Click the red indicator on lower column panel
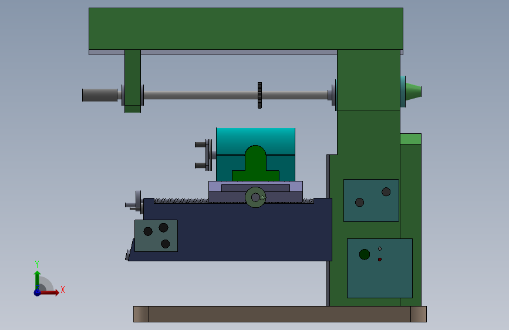The height and width of the screenshot is (330, 509). click(x=379, y=260)
